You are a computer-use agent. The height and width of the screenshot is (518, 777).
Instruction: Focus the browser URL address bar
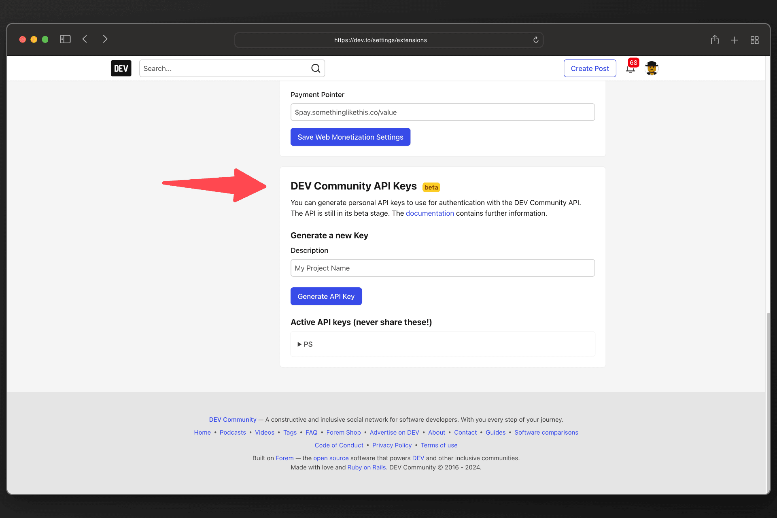coord(388,40)
